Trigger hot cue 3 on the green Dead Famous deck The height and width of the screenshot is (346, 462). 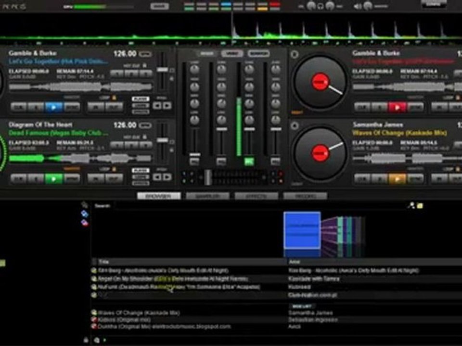click(x=145, y=145)
